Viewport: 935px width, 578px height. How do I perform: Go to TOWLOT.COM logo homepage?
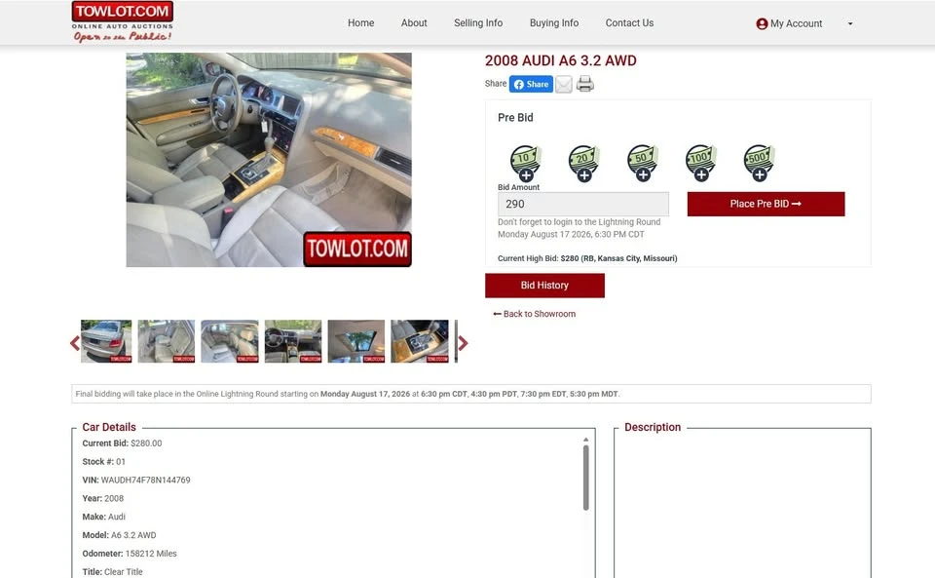coord(123,21)
